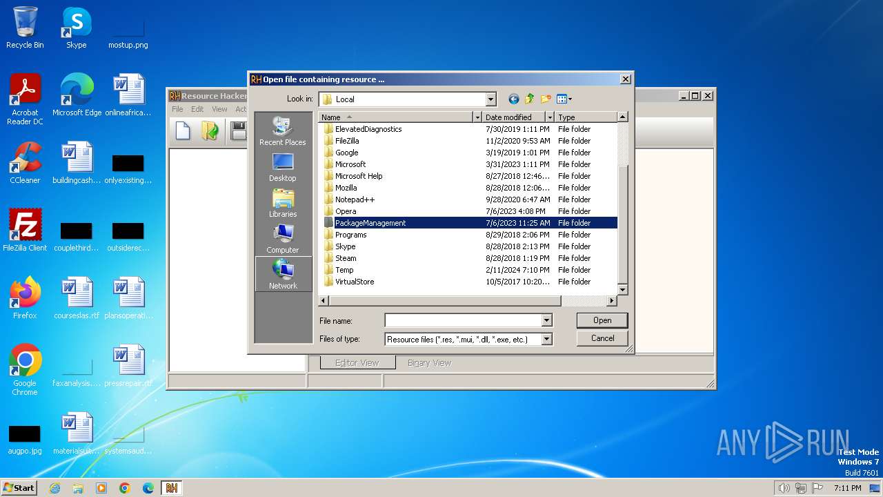Go up one folder level in dialog

click(530, 99)
